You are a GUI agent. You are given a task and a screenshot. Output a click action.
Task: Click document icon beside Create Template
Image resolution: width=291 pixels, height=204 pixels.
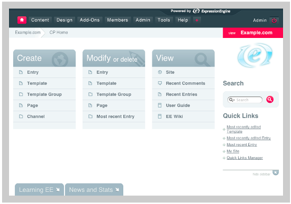click(21, 83)
